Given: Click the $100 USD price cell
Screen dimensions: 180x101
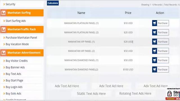Looking at the screenshot, I should point(128,70).
